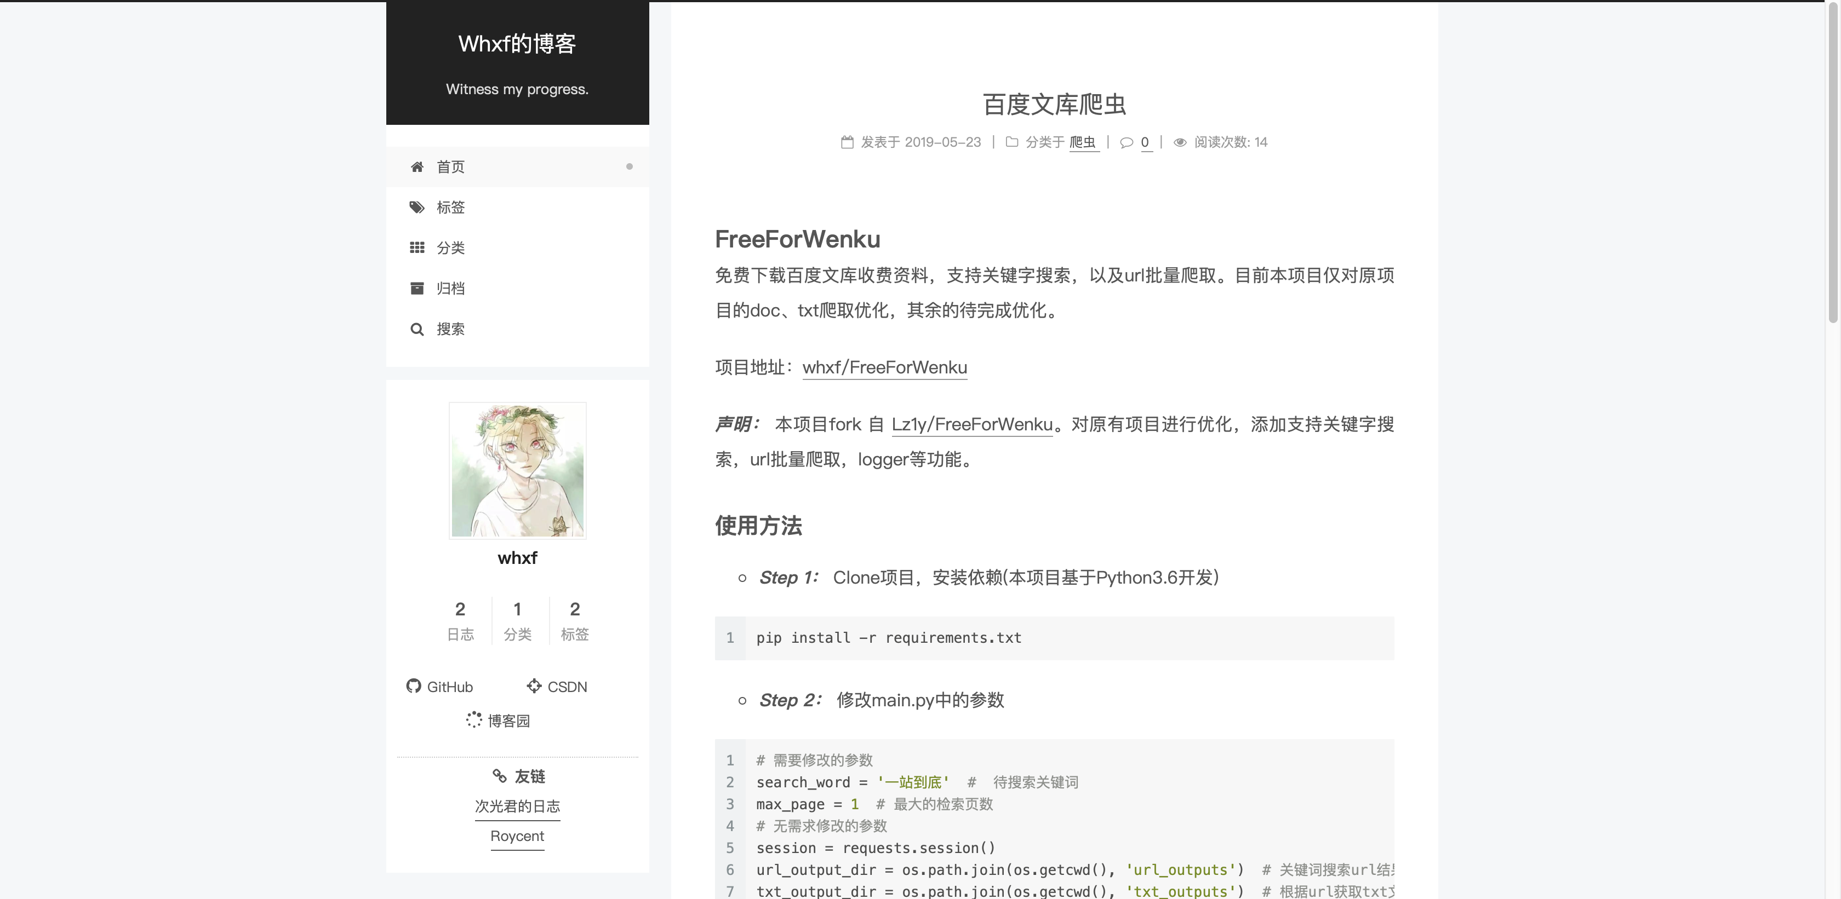Click the 博客园 icon under social links
The image size is (1841, 899).
474,721
